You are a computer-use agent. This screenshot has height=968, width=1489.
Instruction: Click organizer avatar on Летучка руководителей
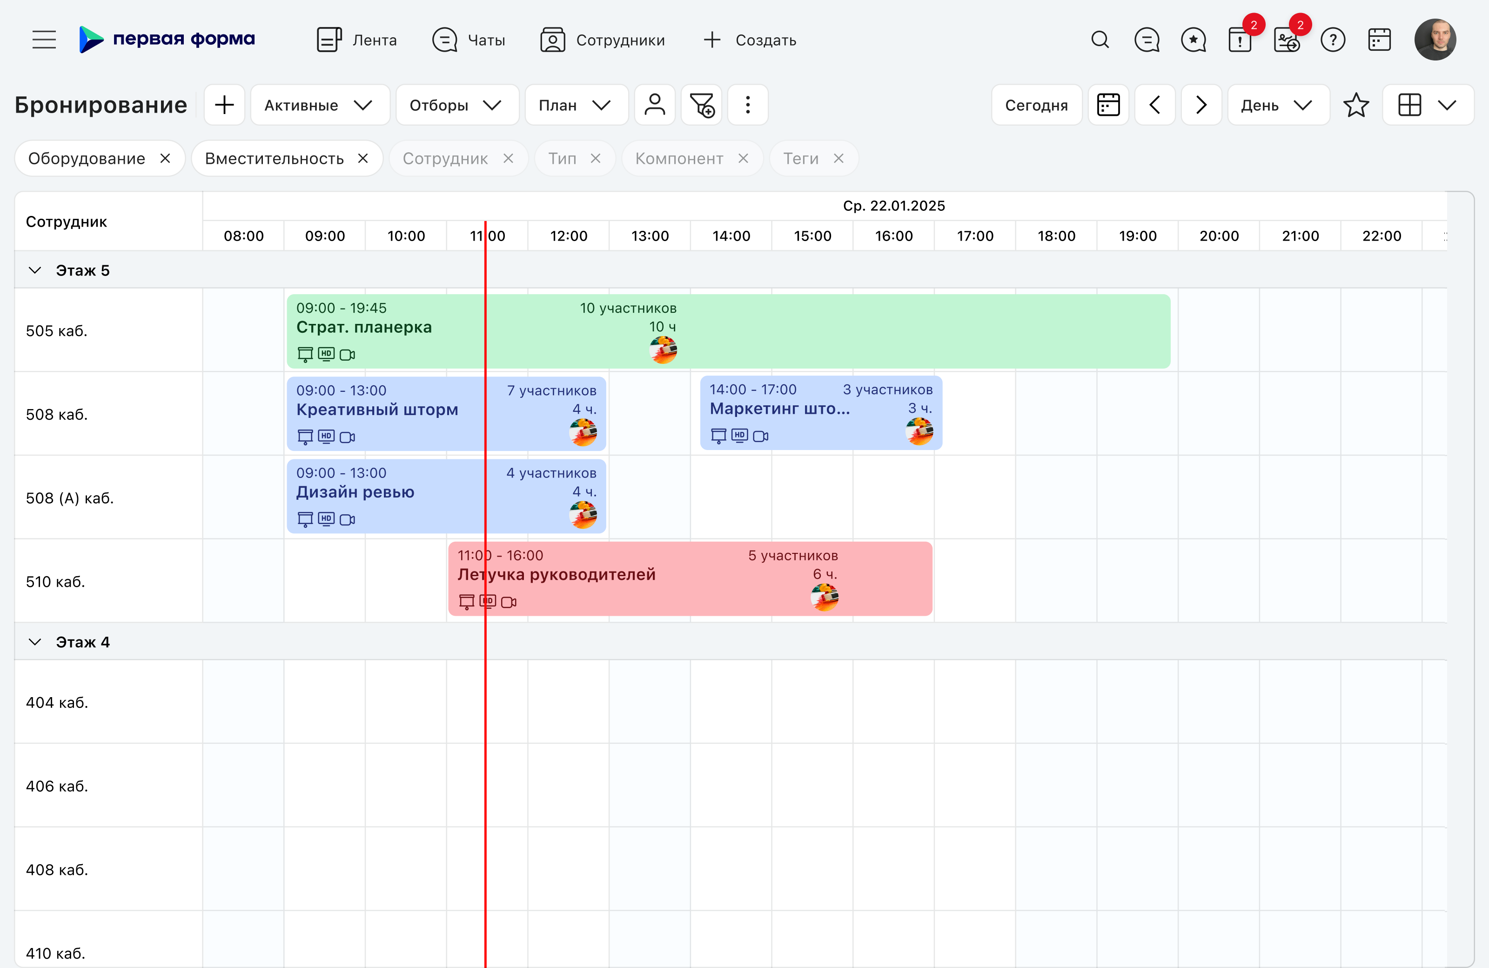coord(825,598)
